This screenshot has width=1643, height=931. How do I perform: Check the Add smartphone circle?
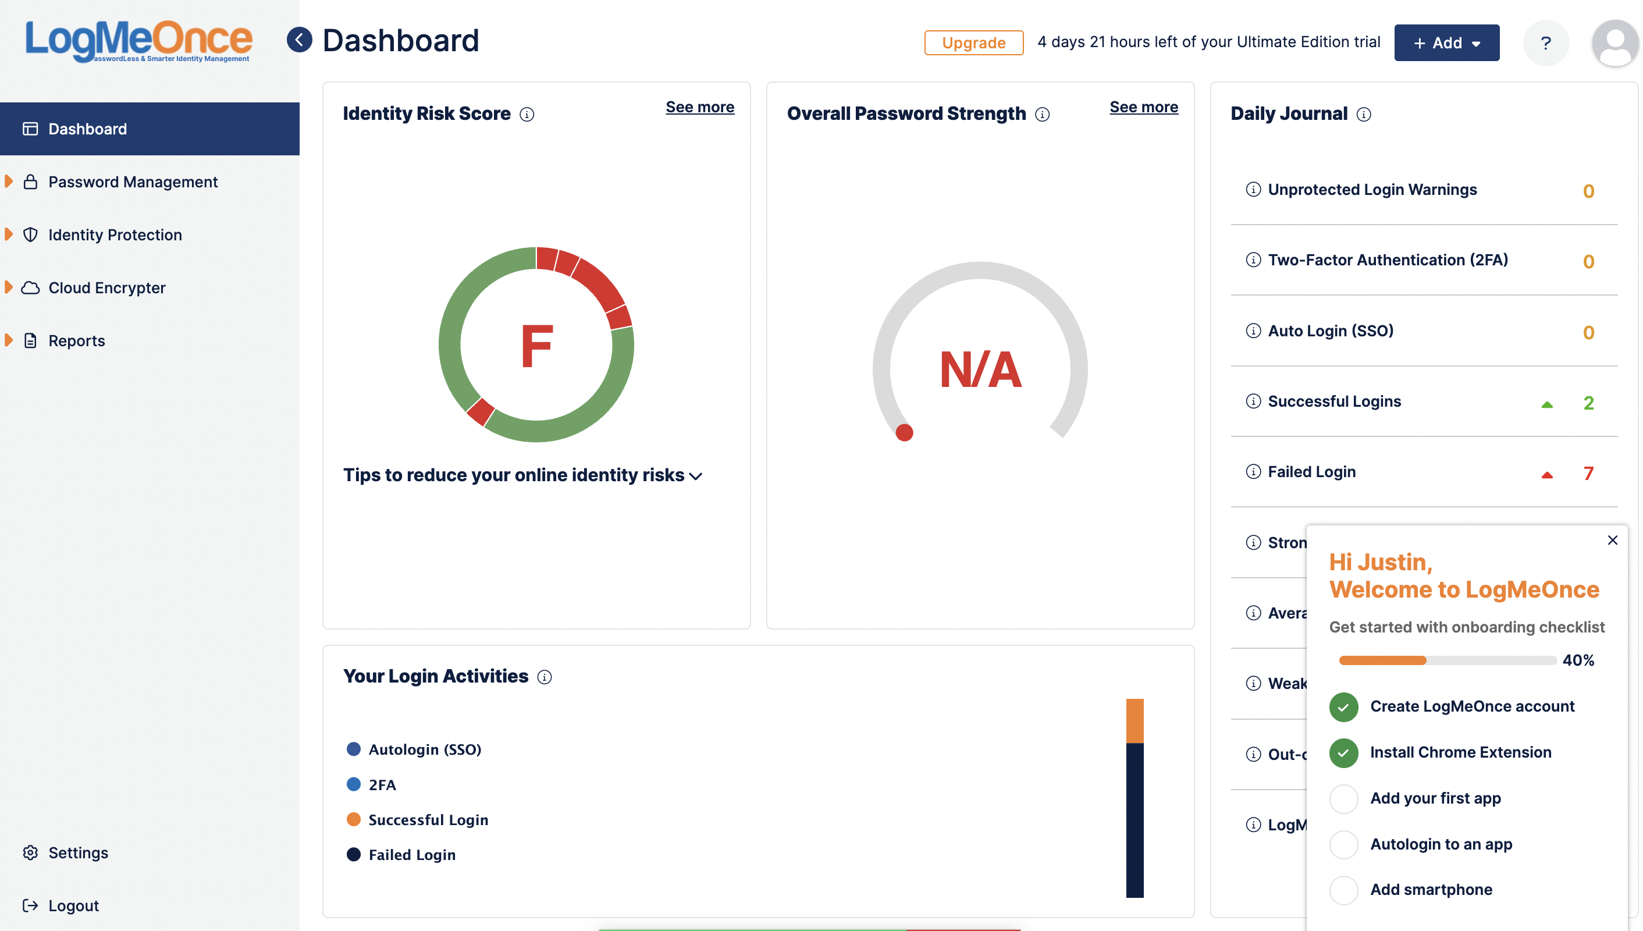pos(1343,890)
